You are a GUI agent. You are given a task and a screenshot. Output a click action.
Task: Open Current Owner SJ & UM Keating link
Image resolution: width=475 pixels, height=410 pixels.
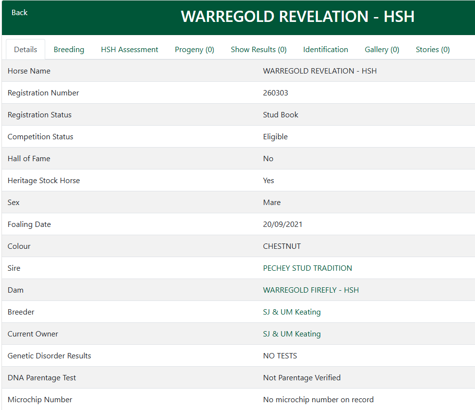292,334
